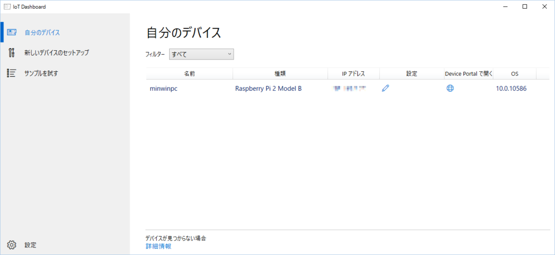Click the gear icon at sidebar bottom
This screenshot has width=555, height=255.
pos(12,245)
